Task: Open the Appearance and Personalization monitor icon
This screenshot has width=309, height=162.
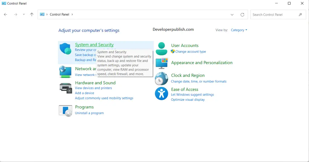Action: [162, 63]
